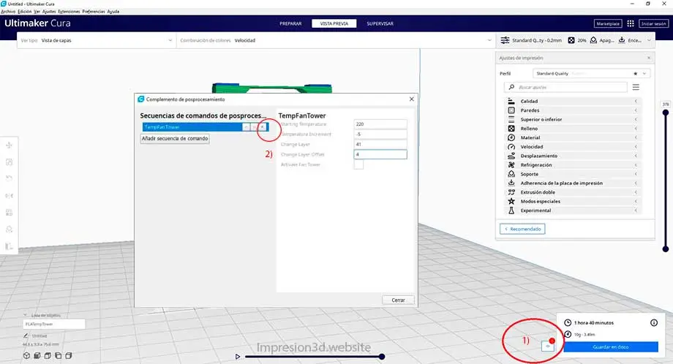Open the Combinación de colores dropdown
Viewport: 673px width, 364px height.
click(x=335, y=40)
